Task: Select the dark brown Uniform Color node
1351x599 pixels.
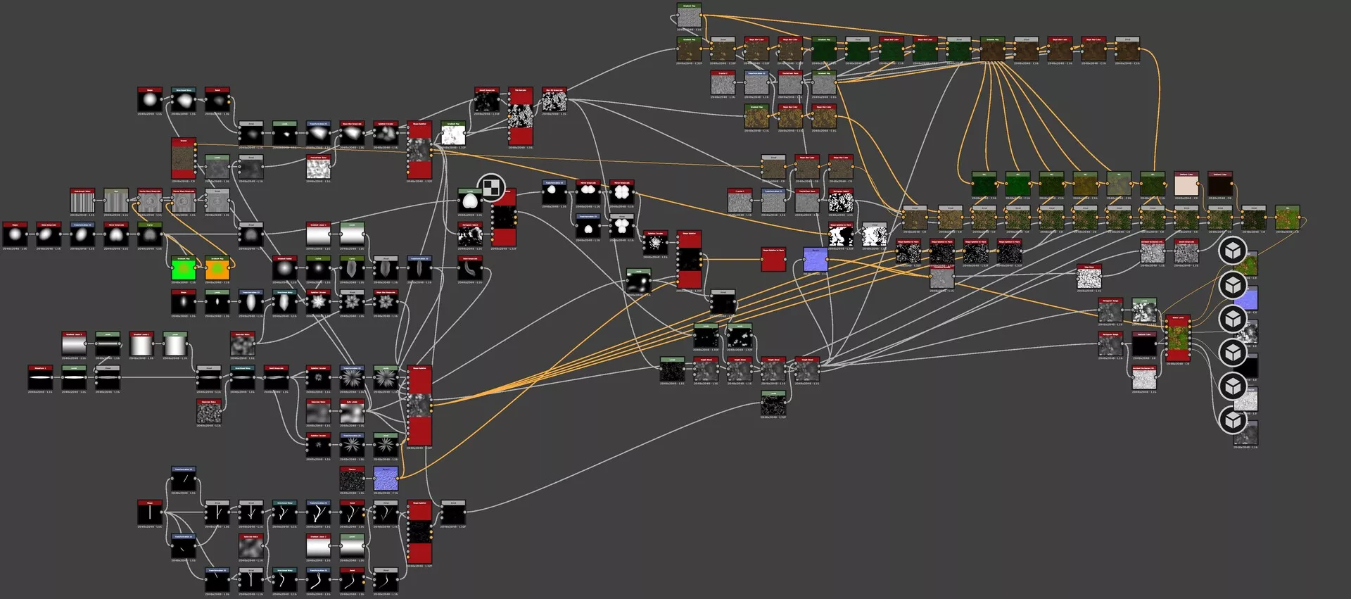Action: tap(1219, 185)
